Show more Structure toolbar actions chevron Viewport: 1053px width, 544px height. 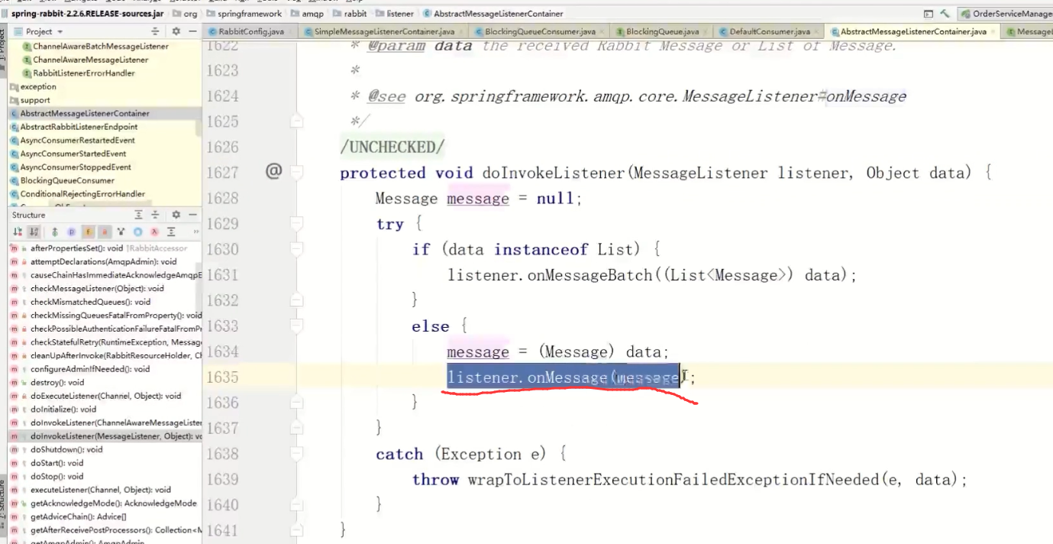196,232
